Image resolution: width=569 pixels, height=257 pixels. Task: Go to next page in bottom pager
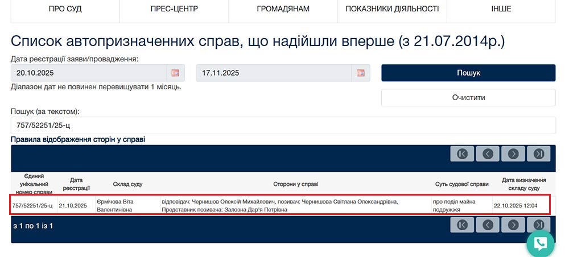pos(513,225)
